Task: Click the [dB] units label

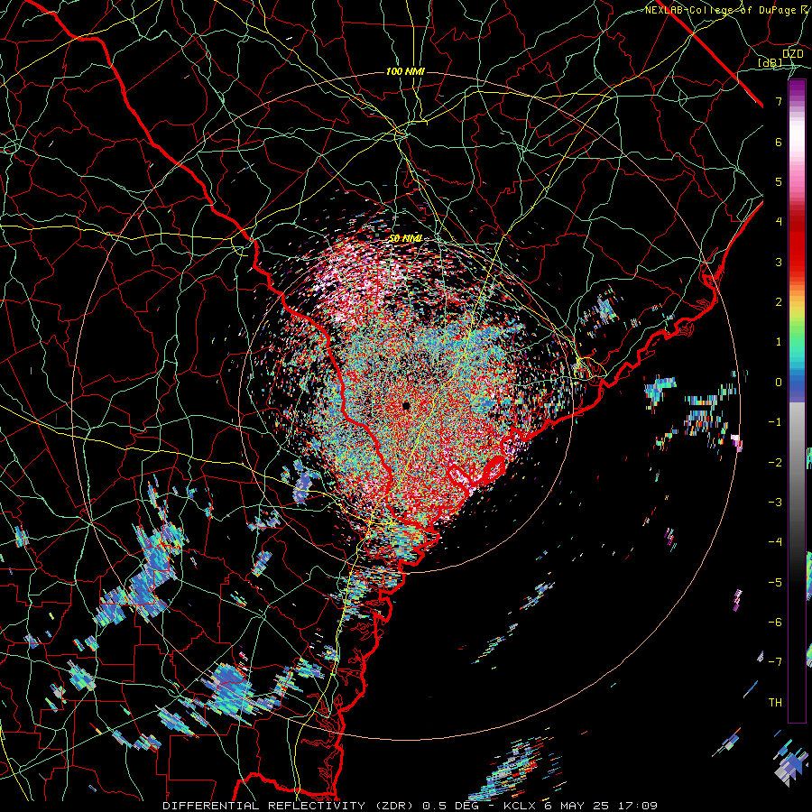Action: click(x=770, y=62)
